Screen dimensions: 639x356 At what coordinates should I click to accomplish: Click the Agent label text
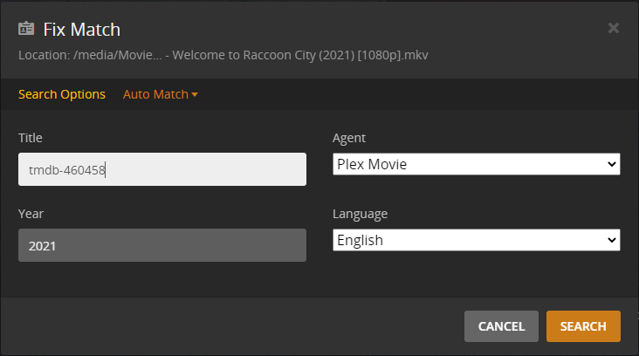[349, 138]
